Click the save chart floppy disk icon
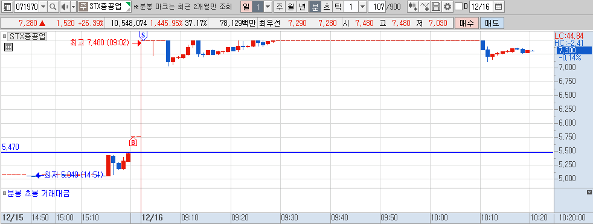 [x=436, y=7]
